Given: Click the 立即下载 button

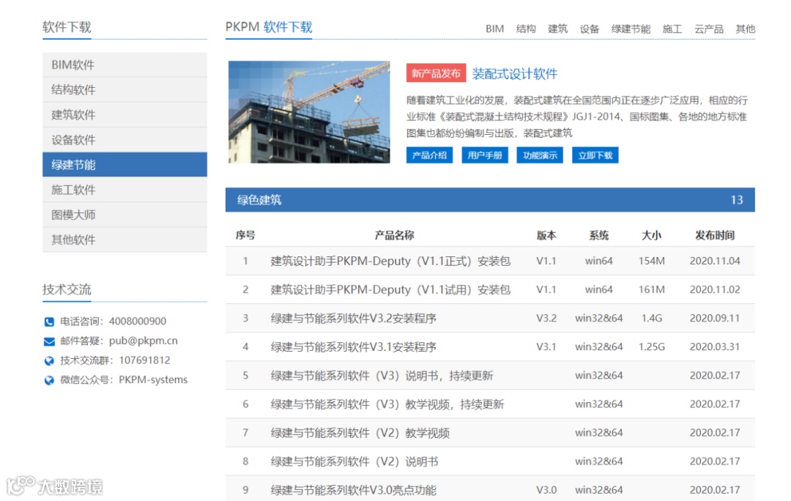Looking at the screenshot, I should point(595,155).
